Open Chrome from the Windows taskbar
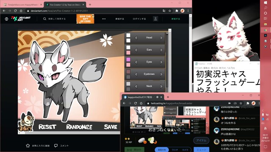271x152 pixels. pos(265,30)
